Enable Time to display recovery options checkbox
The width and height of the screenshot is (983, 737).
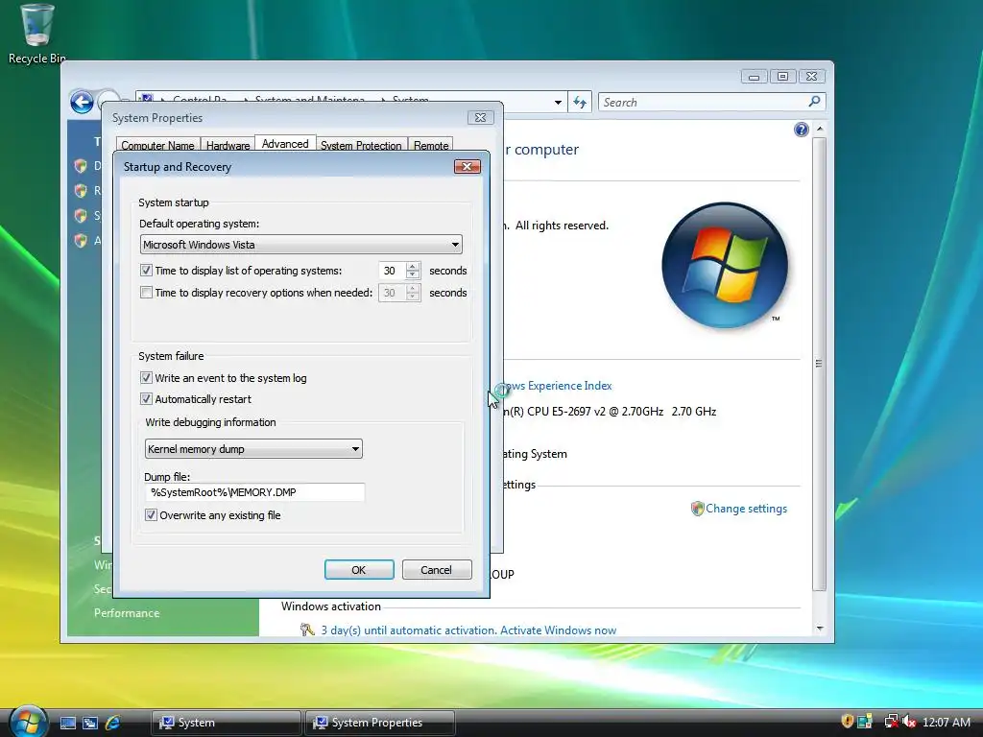(x=146, y=292)
